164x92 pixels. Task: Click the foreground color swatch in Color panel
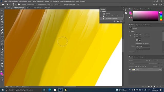click(x=130, y=13)
